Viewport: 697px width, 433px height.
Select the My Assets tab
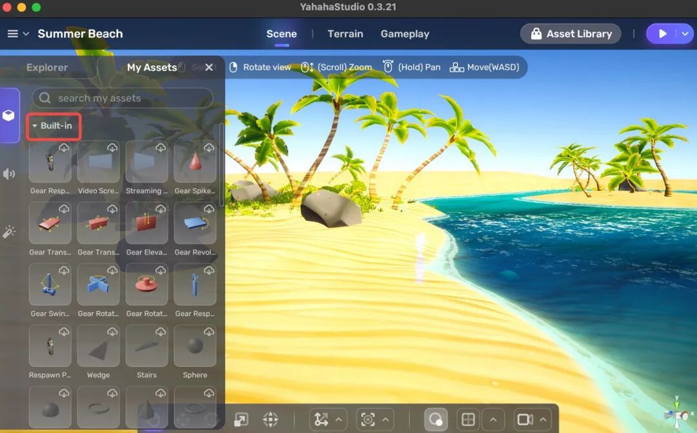(x=152, y=68)
